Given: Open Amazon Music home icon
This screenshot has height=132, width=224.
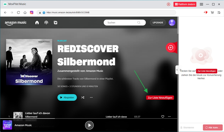Looking at the screenshot, I should pos(37,23).
